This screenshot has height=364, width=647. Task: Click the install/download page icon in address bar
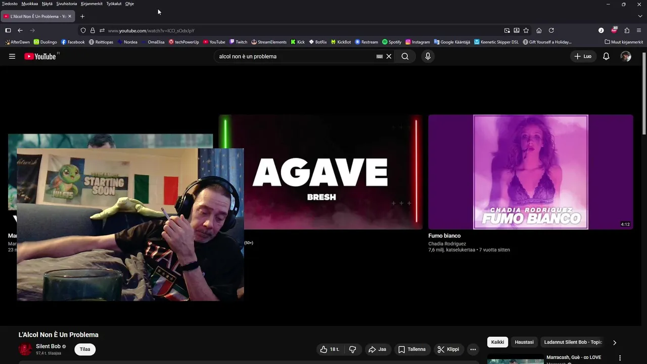tap(517, 30)
